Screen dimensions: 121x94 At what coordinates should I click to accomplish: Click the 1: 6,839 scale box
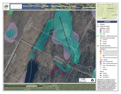(87, 80)
